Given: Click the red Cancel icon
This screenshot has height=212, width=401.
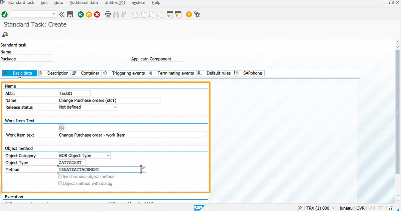Looking at the screenshot, I should [97, 14].
